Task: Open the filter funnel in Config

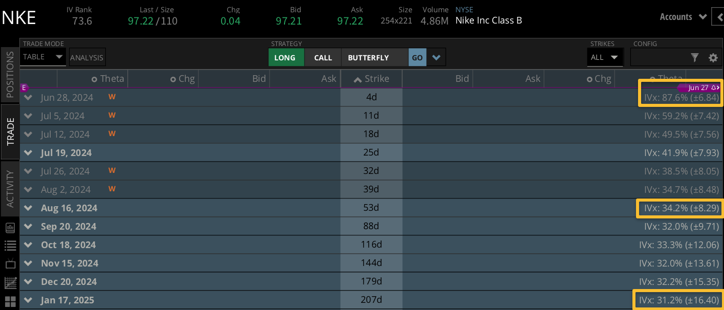Action: pos(694,58)
